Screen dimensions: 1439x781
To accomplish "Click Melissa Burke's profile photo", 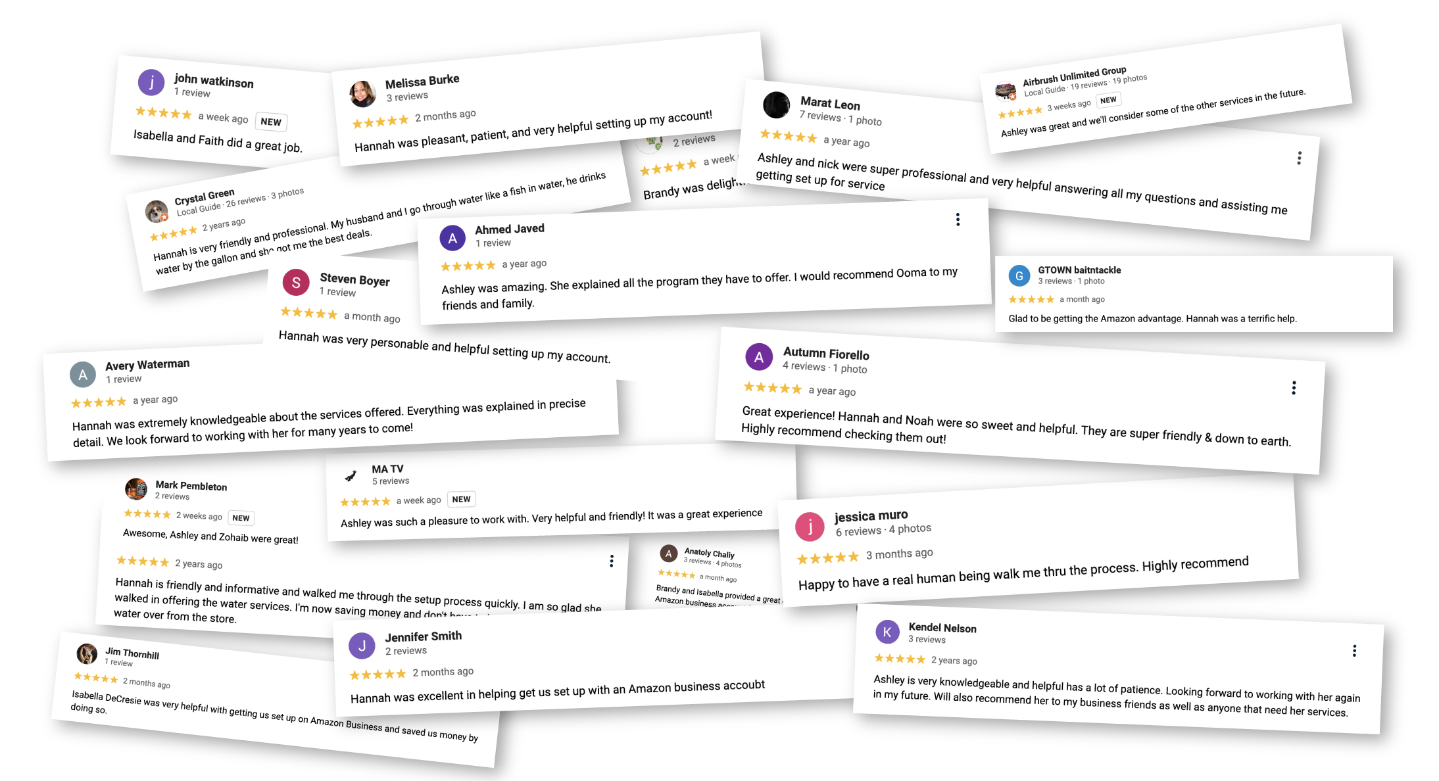I will pos(362,94).
